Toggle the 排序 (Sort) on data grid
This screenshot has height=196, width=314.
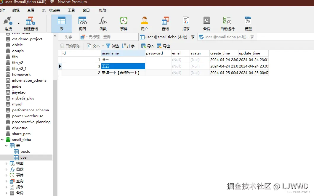[129, 46]
